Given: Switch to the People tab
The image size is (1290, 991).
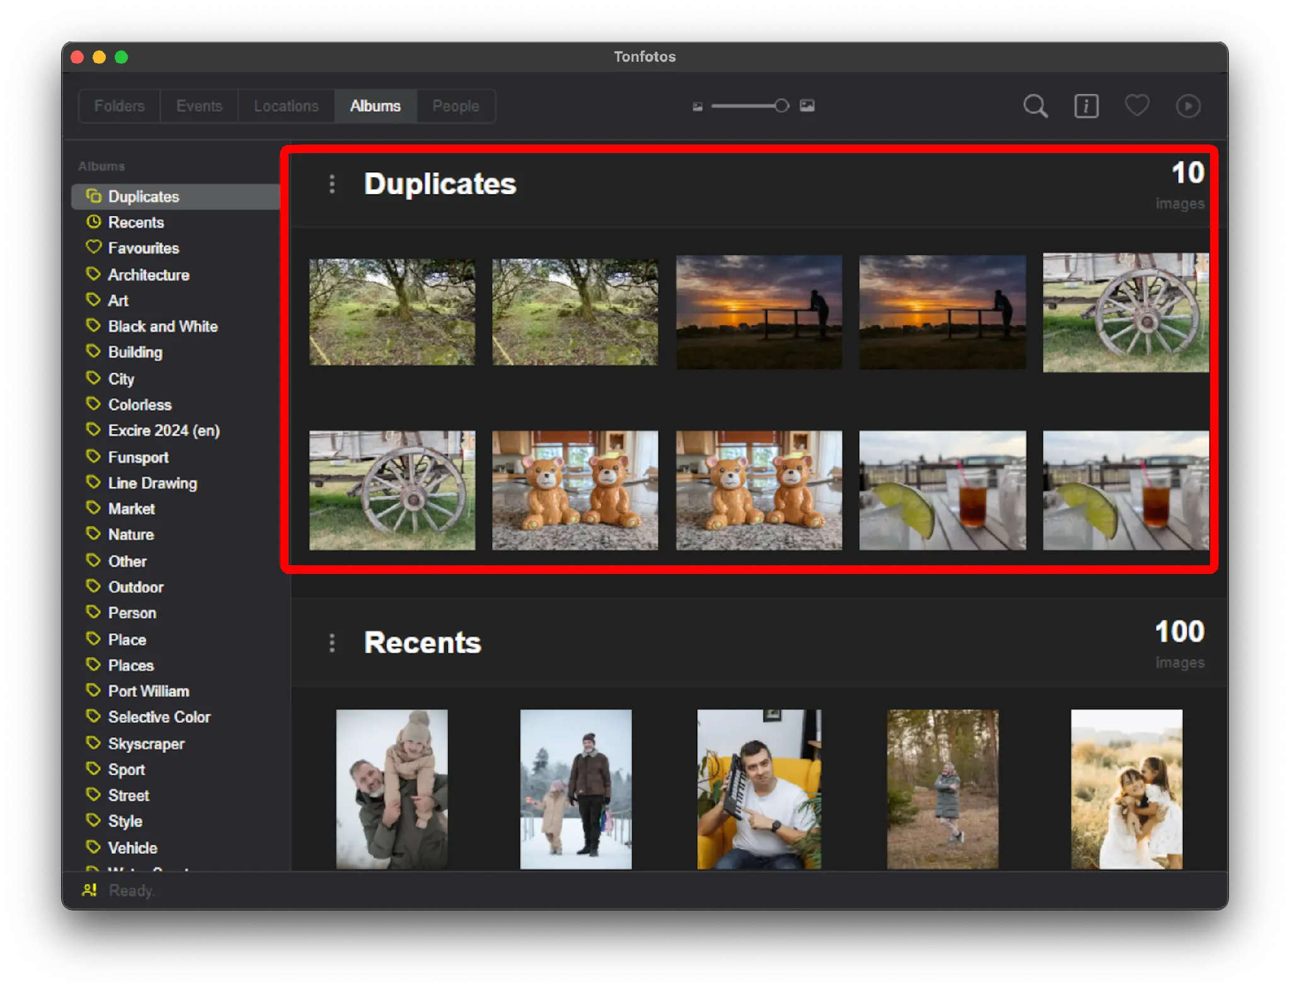Looking at the screenshot, I should click(x=456, y=106).
